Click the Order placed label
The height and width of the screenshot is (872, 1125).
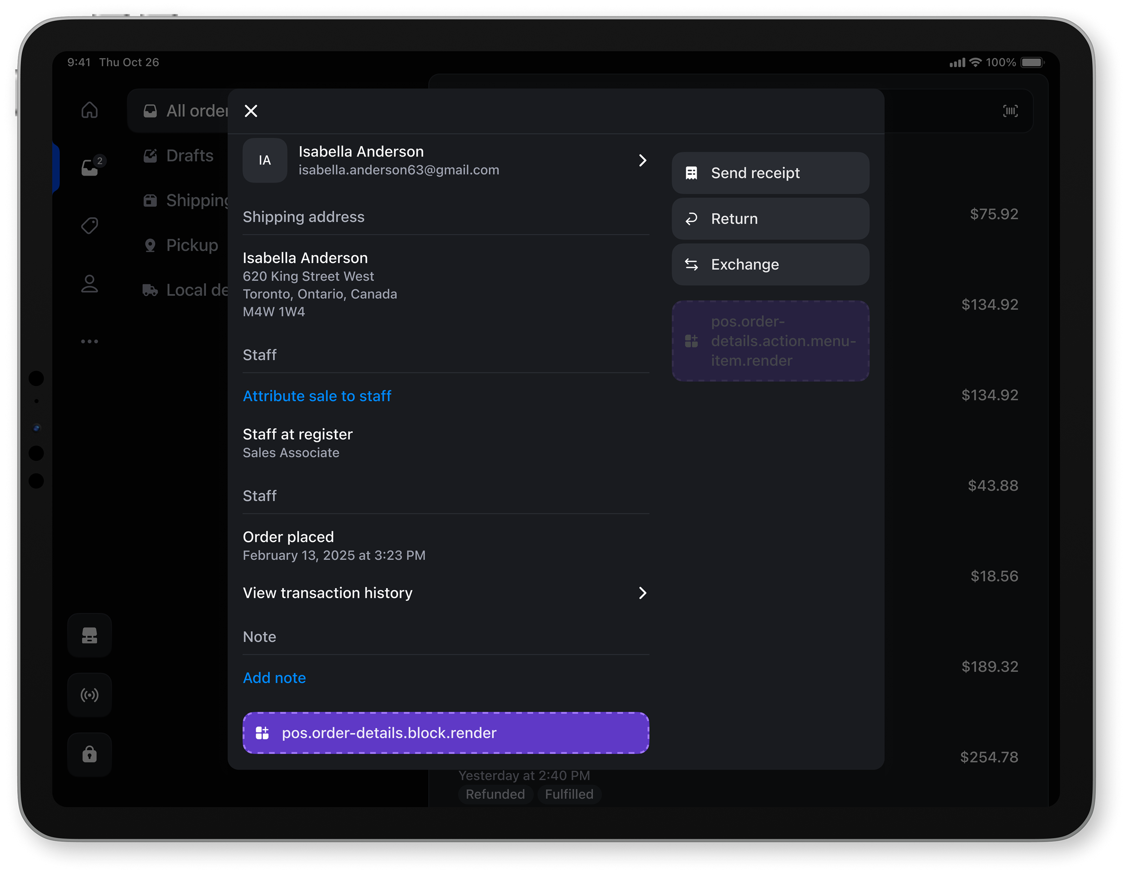point(288,537)
